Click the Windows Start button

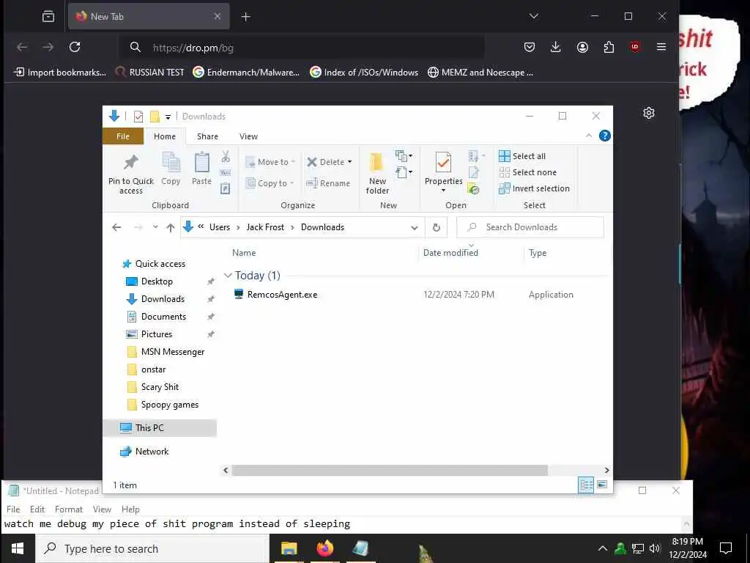point(18,548)
